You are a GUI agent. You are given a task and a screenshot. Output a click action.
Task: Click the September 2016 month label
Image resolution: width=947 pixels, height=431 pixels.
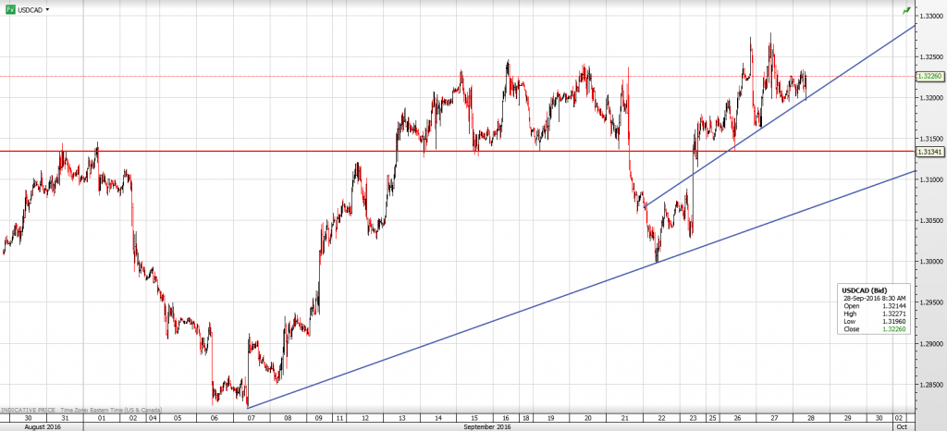[x=486, y=426]
